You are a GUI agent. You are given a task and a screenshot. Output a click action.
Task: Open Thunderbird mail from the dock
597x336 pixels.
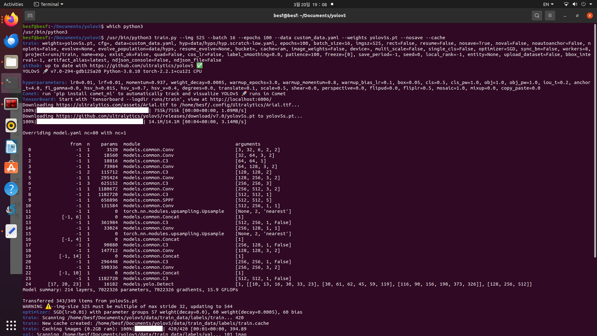(x=11, y=41)
